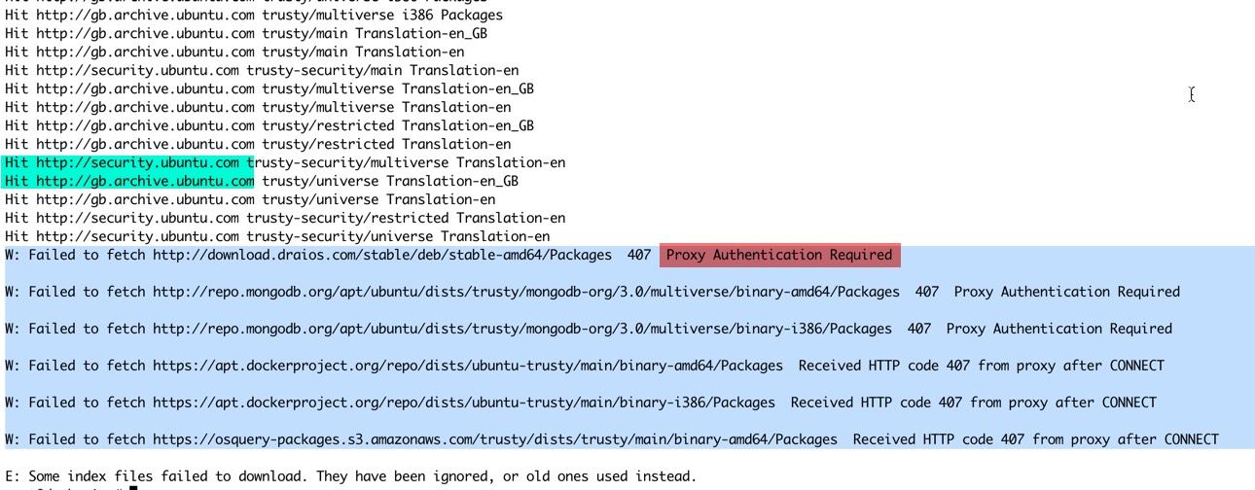1255x490 pixels.
Task: Click the gb.archive 'trusty/multiverse Translation-en' line
Action: point(258,107)
